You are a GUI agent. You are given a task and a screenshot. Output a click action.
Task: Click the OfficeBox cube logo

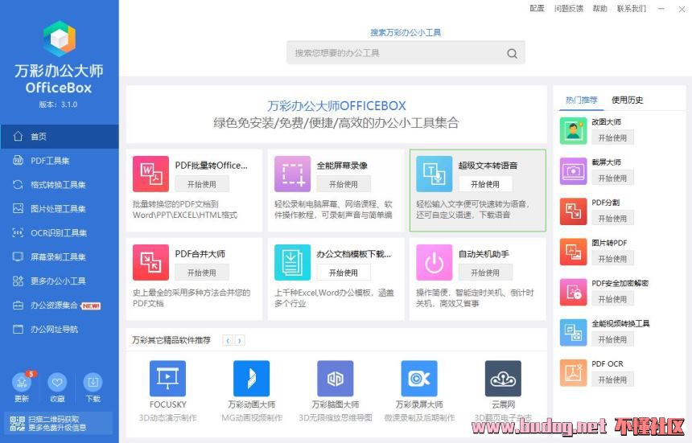[59, 39]
